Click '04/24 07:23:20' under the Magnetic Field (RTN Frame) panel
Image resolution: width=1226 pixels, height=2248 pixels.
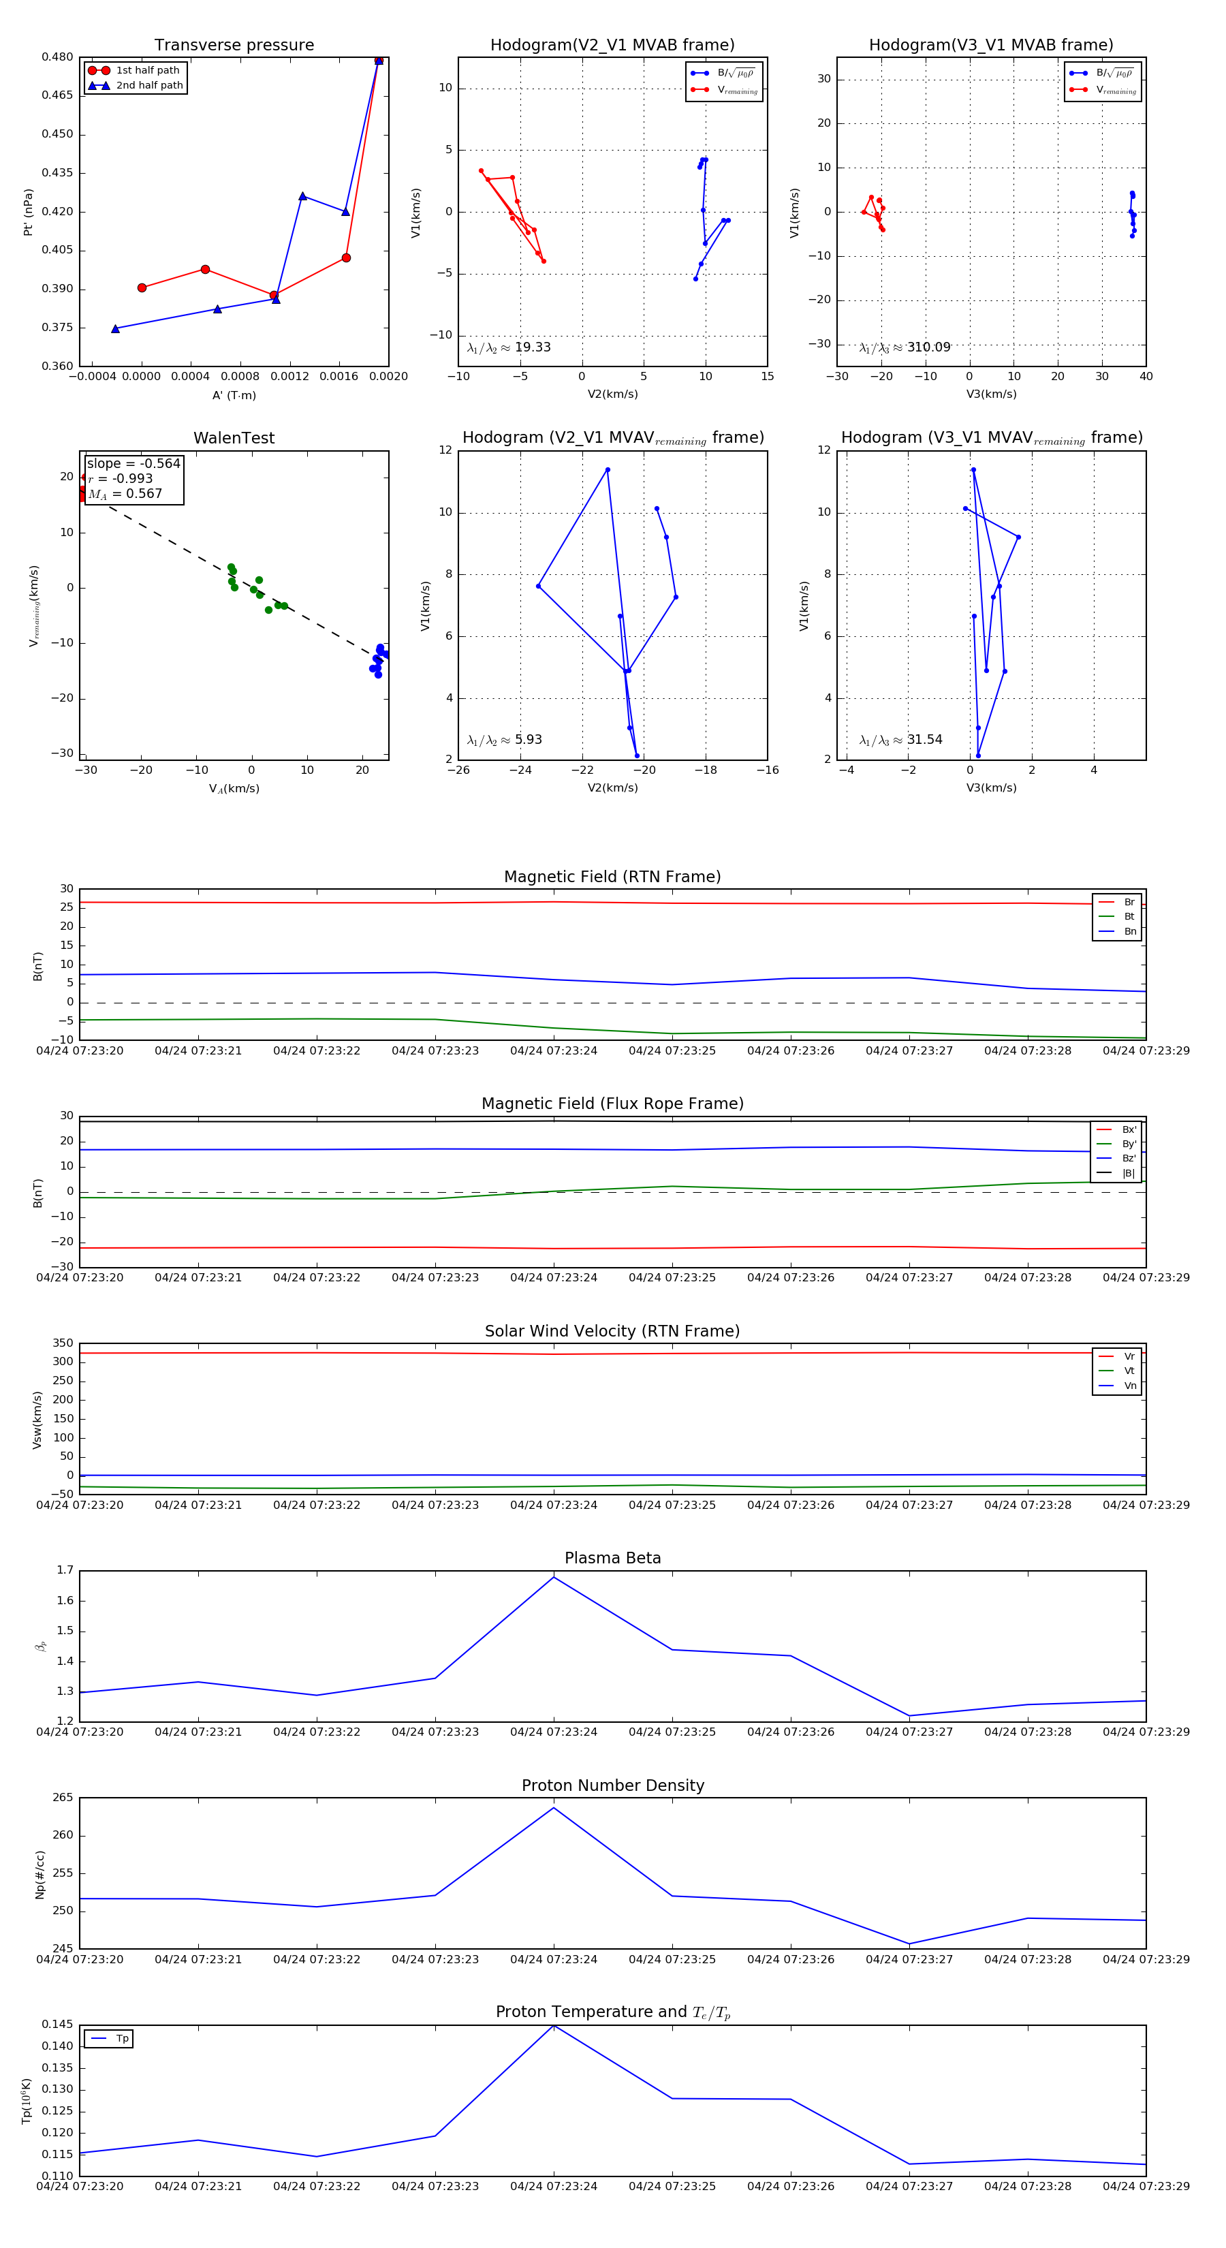click(x=80, y=1050)
